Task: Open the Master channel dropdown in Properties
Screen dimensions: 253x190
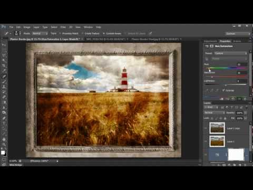Action: pyautogui.click(x=229, y=59)
